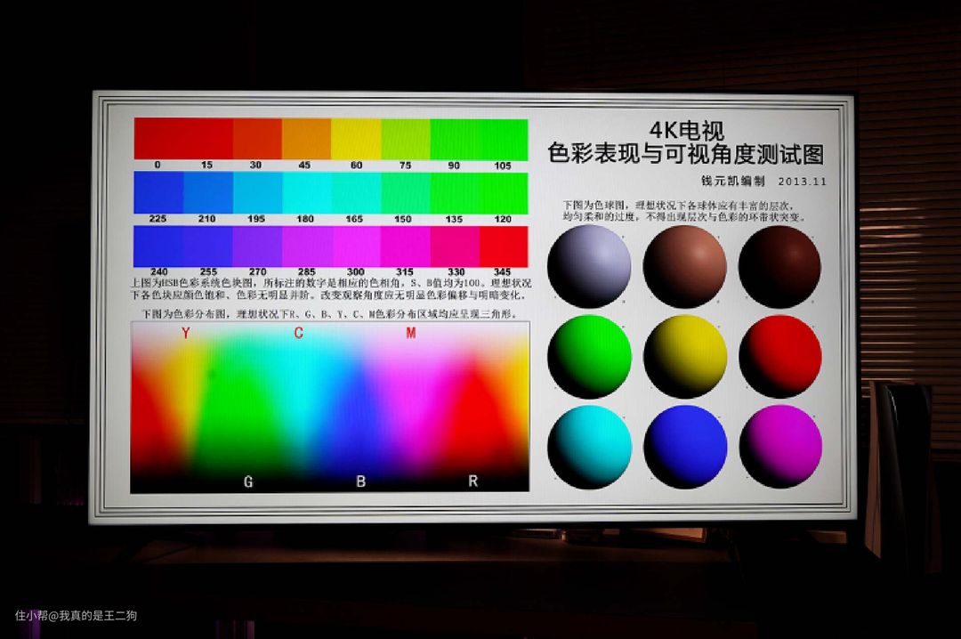Click the 4K电视 title heading
This screenshot has width=961, height=639.
(x=686, y=132)
